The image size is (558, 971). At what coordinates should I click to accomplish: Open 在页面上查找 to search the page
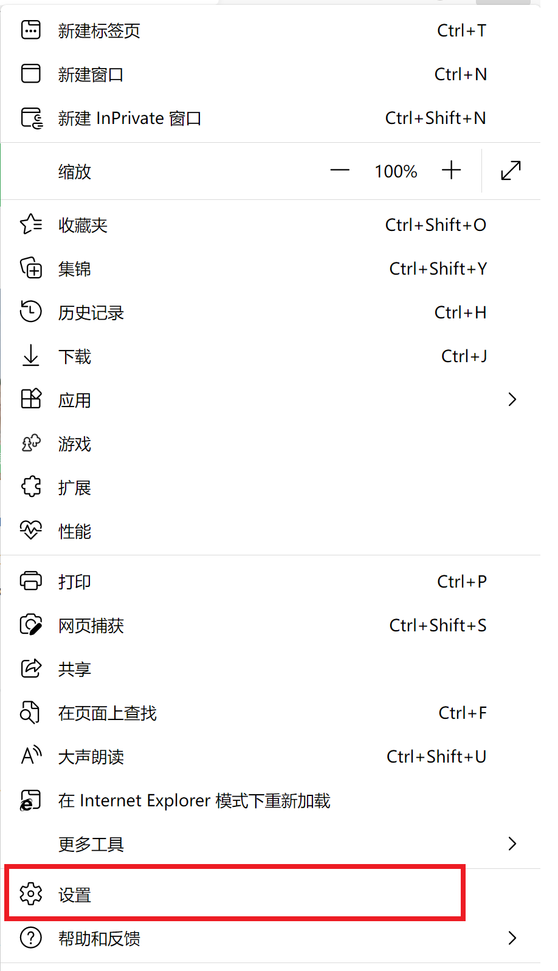click(x=106, y=713)
